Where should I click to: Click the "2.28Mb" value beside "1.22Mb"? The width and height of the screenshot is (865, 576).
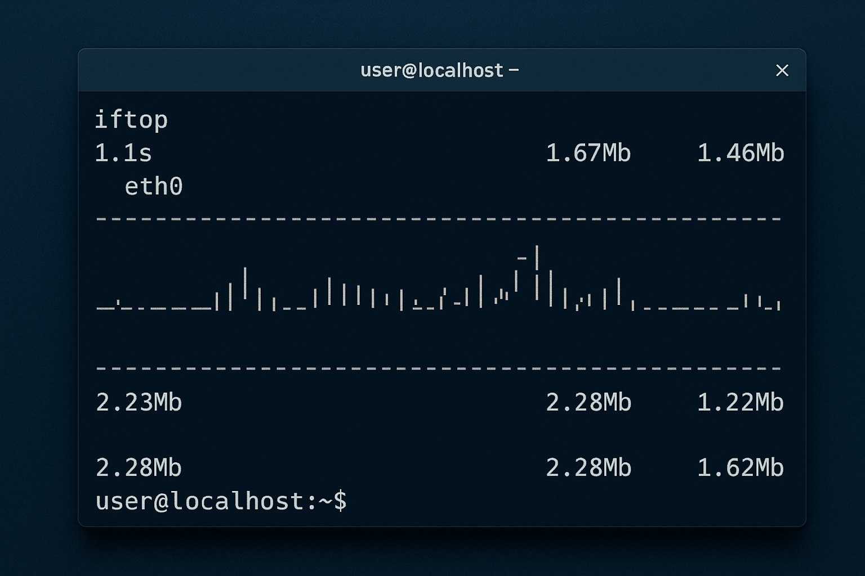point(588,403)
